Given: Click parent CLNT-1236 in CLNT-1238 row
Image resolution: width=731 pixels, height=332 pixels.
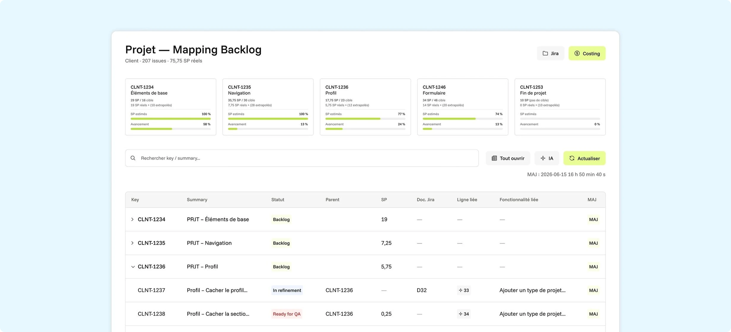Looking at the screenshot, I should click(x=339, y=314).
